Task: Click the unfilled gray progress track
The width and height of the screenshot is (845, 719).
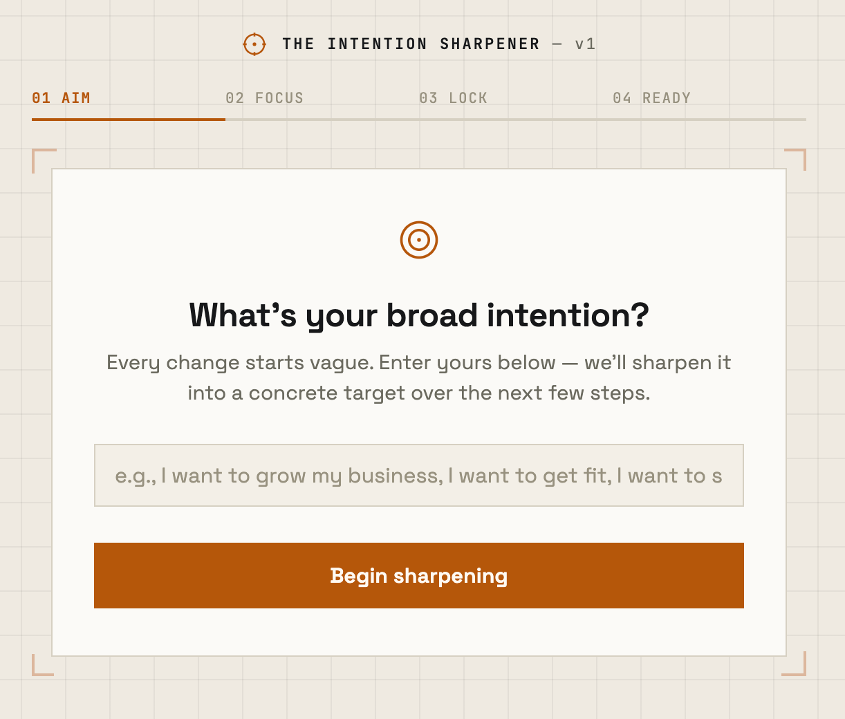Action: 516,120
